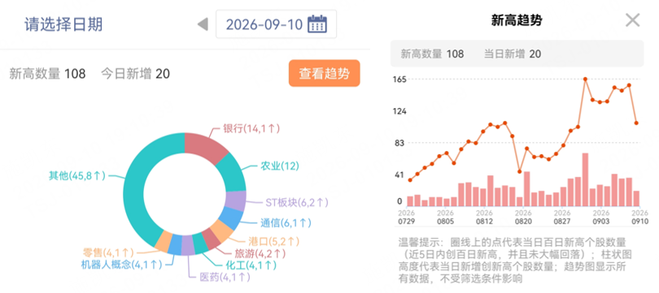
Task: Click the 医药(4,1↑) label
Action: pyautogui.click(x=225, y=277)
